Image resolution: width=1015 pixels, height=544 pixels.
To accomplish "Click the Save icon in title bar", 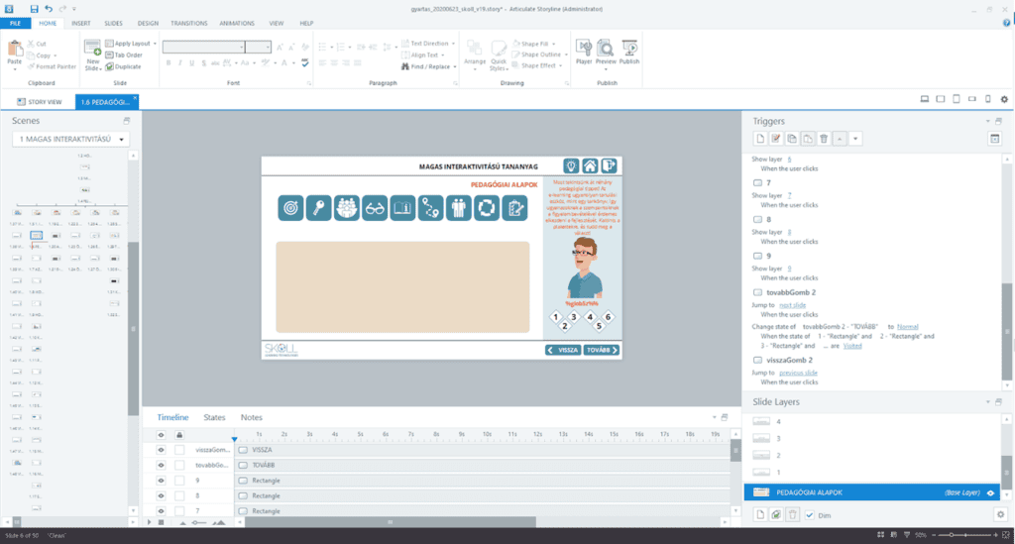I will (x=34, y=9).
